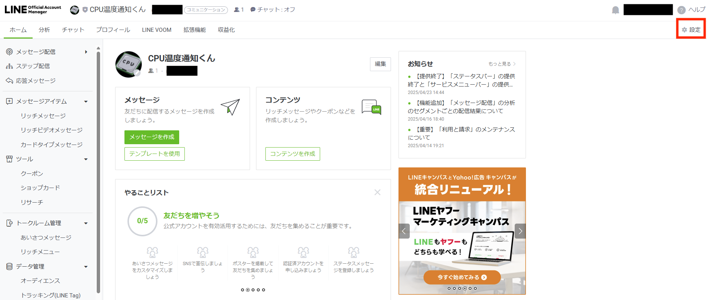This screenshot has height=300, width=707.
Task: Click the メッセージアイテム plus icon
Action: (x=9, y=101)
